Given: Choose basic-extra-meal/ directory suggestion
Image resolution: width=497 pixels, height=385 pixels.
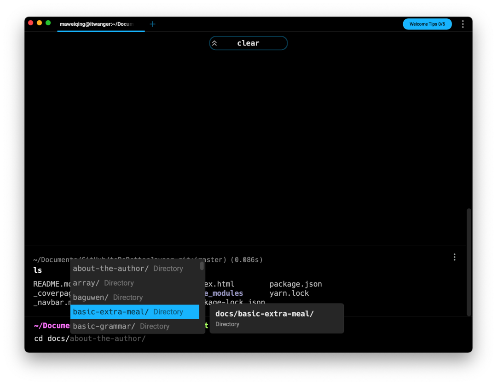Looking at the screenshot, I should tap(135, 312).
